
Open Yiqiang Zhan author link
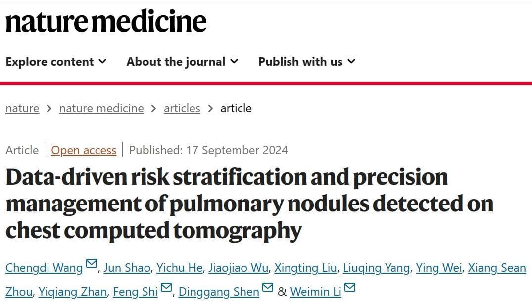tap(73, 292)
